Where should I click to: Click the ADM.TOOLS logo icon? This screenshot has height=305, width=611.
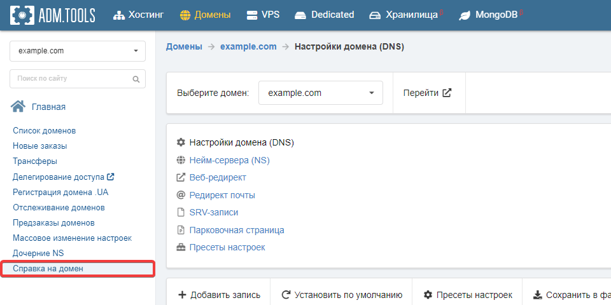pos(22,15)
